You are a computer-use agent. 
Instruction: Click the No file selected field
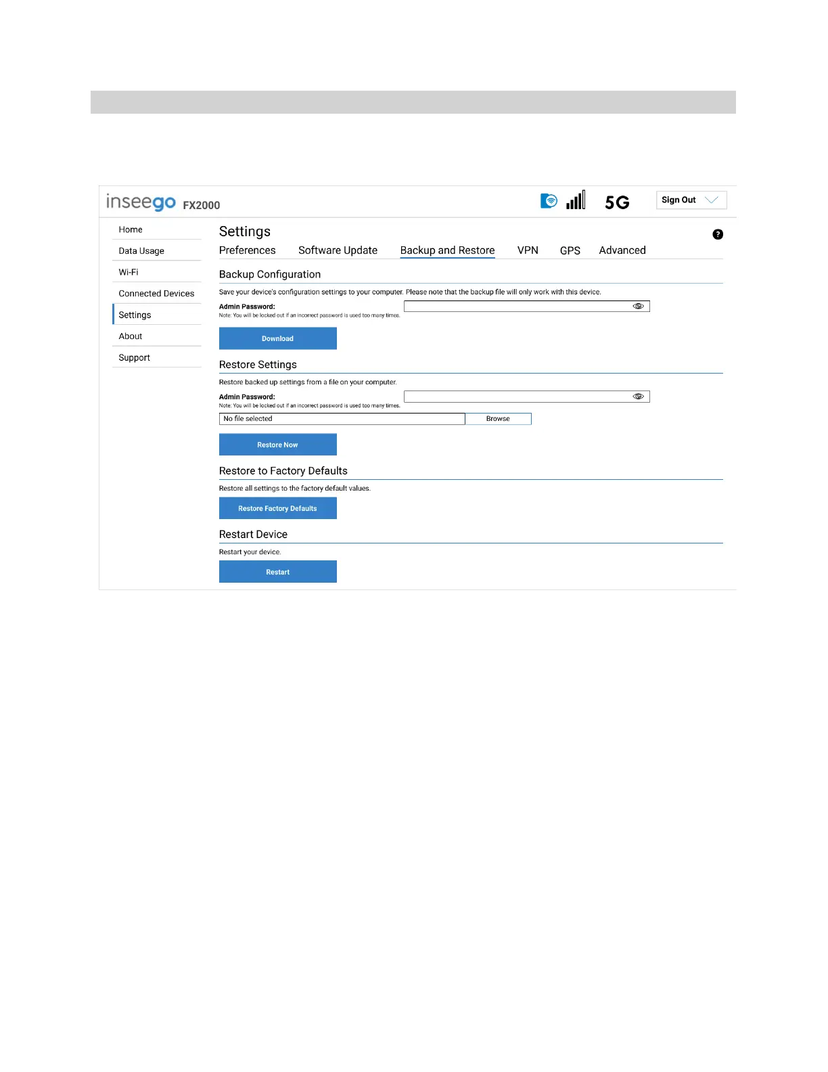point(342,419)
